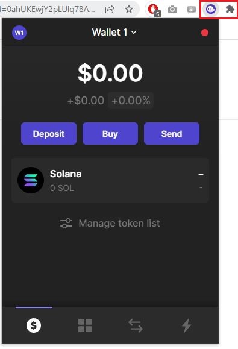
Task: Click the red status dot indicator
Action: (205, 33)
